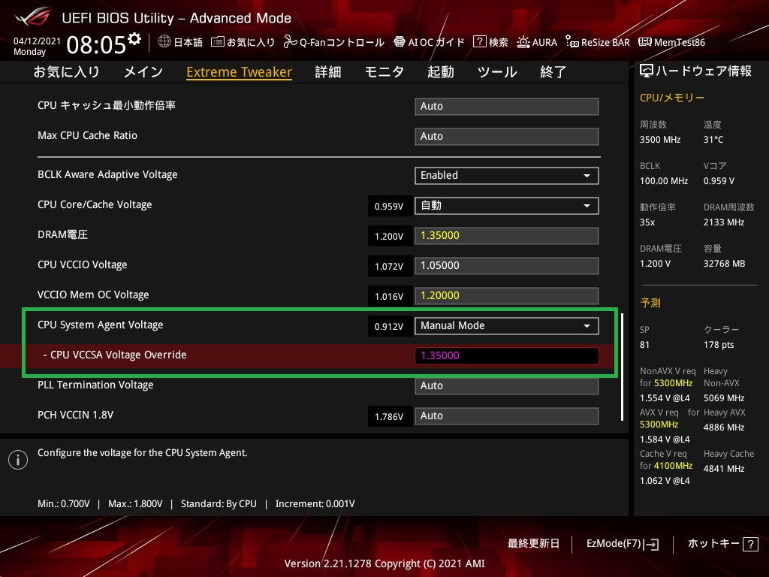
Task: Click the DRAM voltage 1.35000 field
Action: click(x=507, y=235)
